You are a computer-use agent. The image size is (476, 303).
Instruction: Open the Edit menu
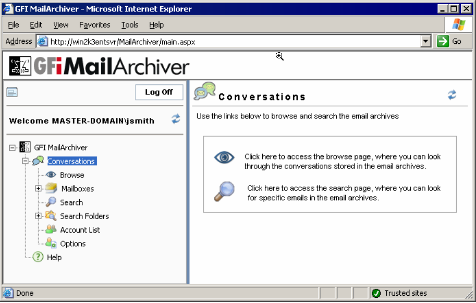pyautogui.click(x=36, y=25)
